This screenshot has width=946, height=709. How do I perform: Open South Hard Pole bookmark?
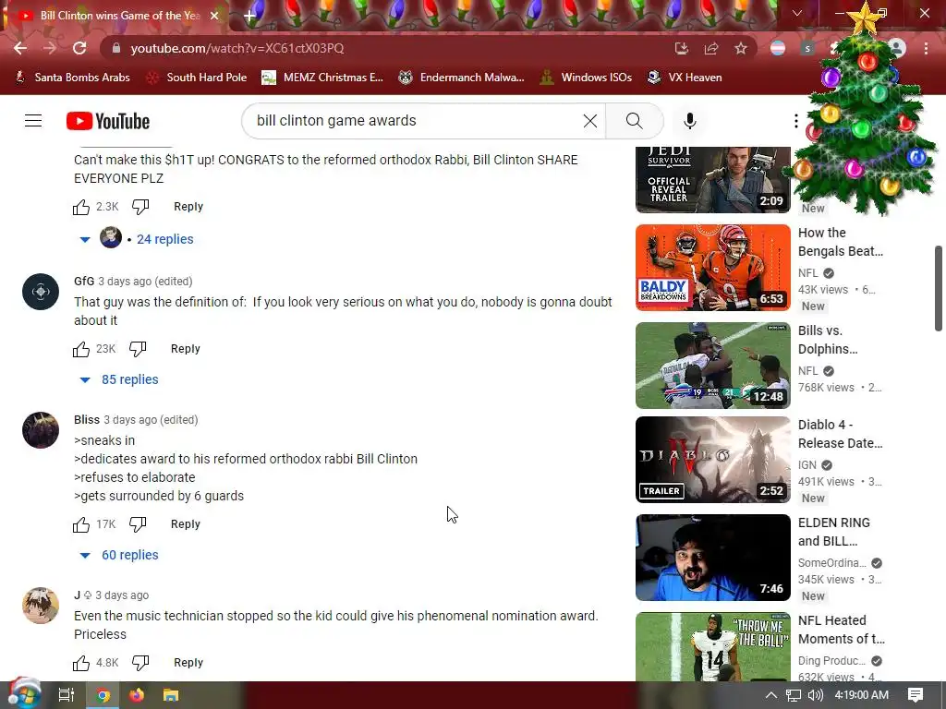pos(197,78)
